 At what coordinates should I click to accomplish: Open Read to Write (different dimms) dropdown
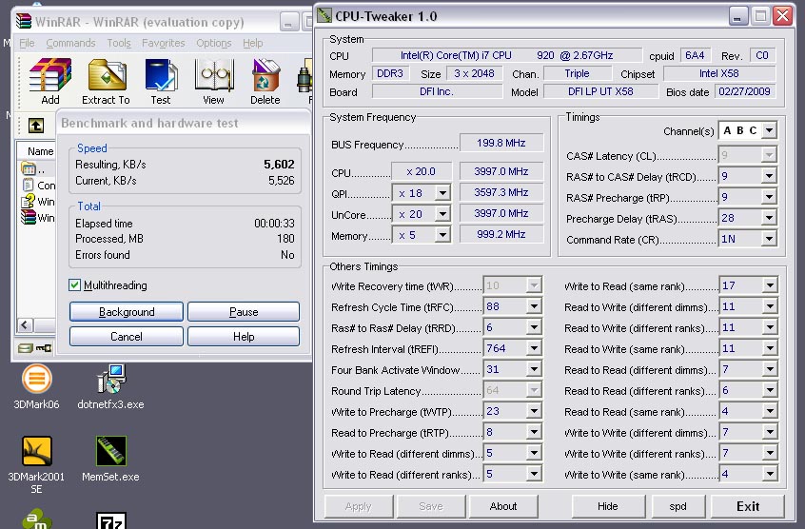coord(770,306)
